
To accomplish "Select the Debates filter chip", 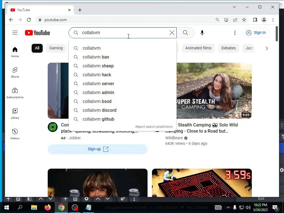I will [x=229, y=48].
